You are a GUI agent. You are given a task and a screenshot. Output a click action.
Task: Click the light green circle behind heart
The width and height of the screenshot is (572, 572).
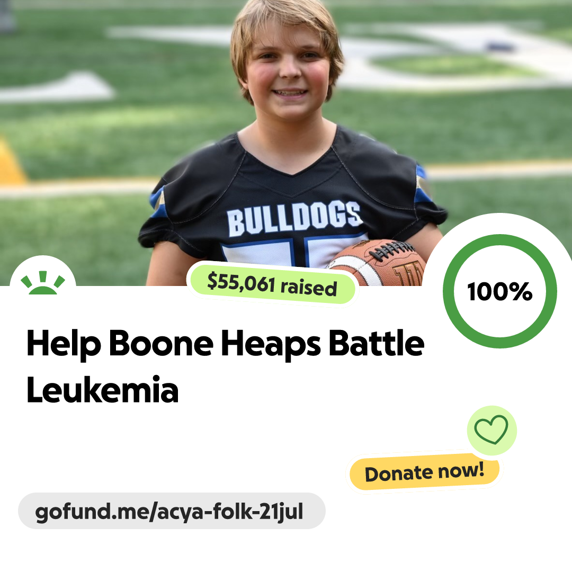click(491, 431)
